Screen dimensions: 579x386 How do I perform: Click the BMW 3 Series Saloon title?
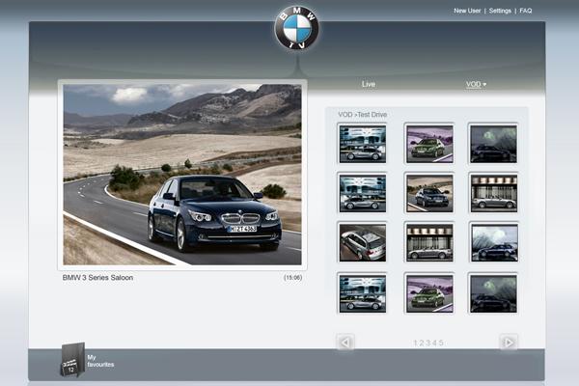pyautogui.click(x=97, y=277)
